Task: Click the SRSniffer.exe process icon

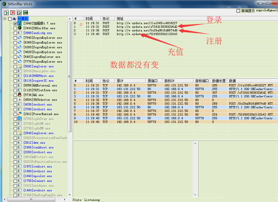Action: click(19, 29)
